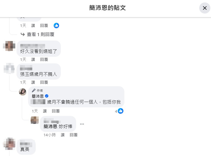View the 4 likes reaction icon
The height and width of the screenshot is (156, 211).
tap(120, 111)
